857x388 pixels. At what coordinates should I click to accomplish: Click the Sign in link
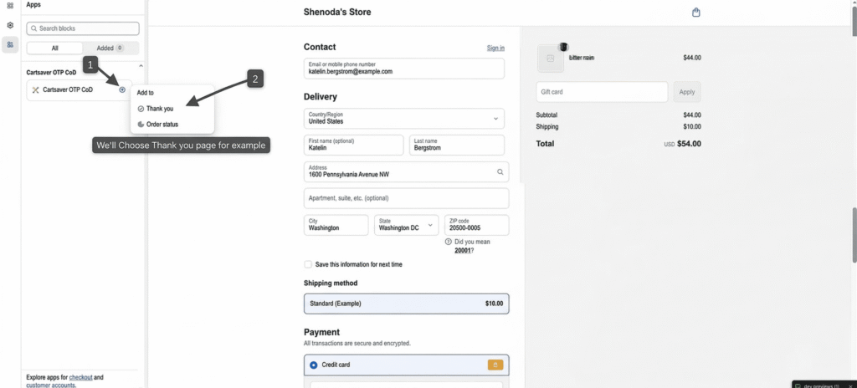(x=495, y=48)
